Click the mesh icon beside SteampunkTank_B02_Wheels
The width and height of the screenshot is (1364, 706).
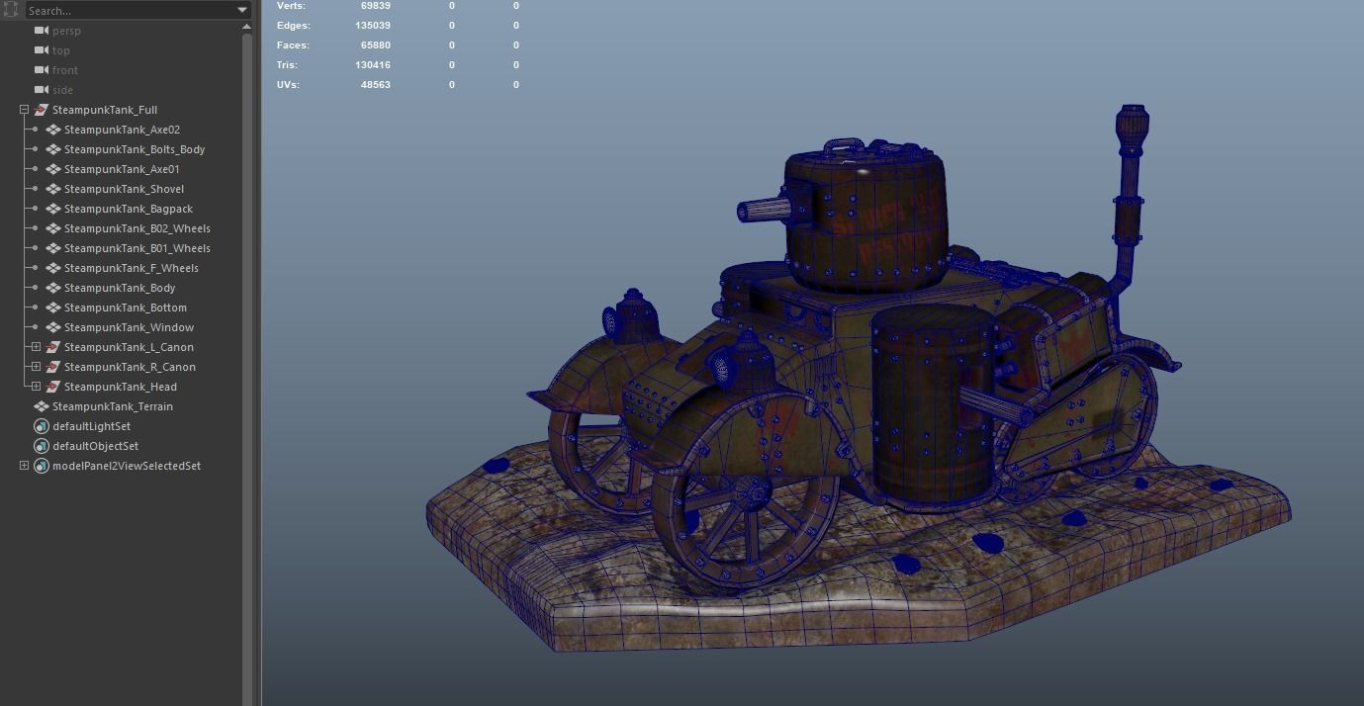pos(53,228)
